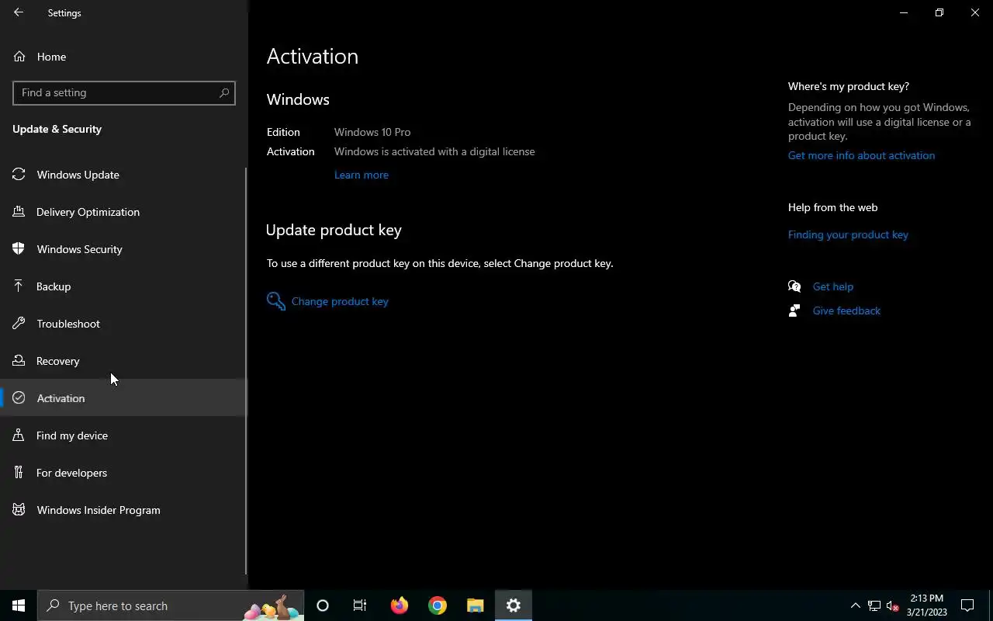
Task: Click Change product key link
Action: pyautogui.click(x=340, y=301)
